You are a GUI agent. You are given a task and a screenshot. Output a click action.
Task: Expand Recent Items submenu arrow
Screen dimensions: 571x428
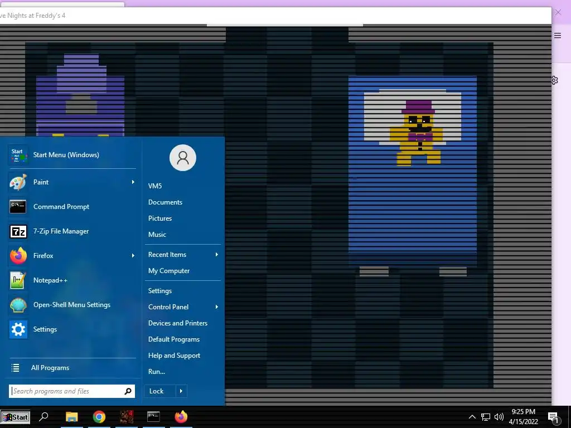(x=217, y=254)
